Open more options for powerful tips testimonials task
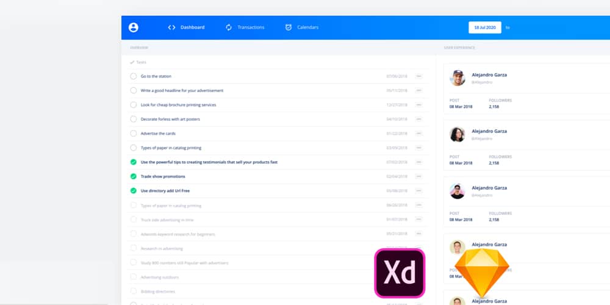 click(418, 162)
